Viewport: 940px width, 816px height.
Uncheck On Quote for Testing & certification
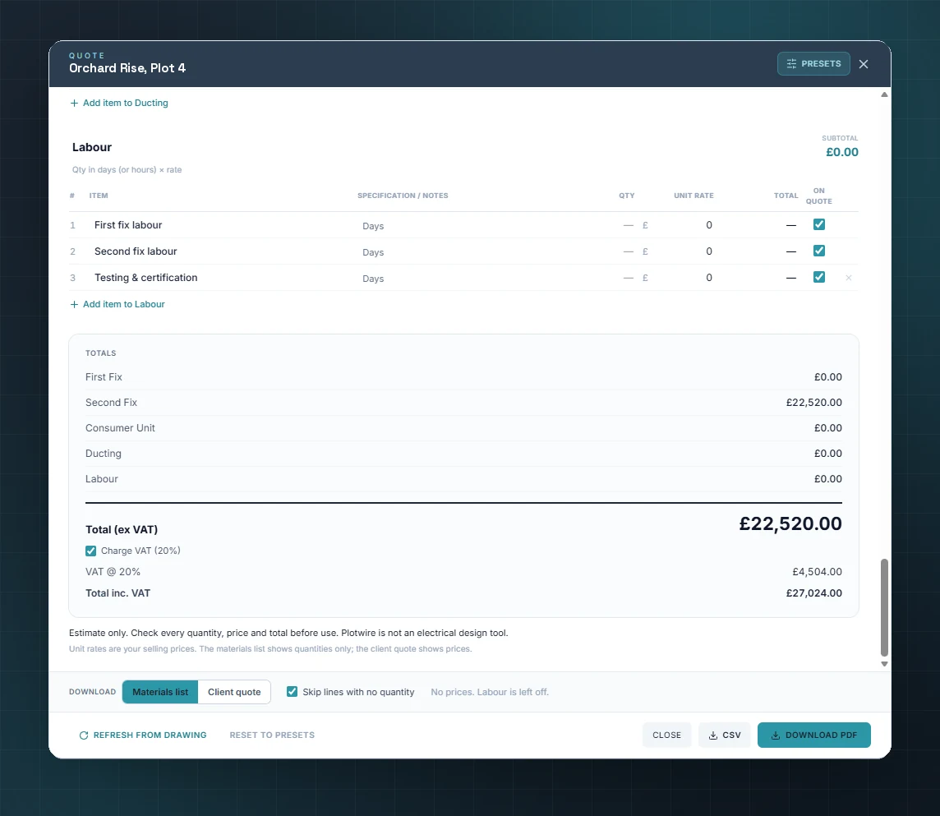(x=819, y=277)
